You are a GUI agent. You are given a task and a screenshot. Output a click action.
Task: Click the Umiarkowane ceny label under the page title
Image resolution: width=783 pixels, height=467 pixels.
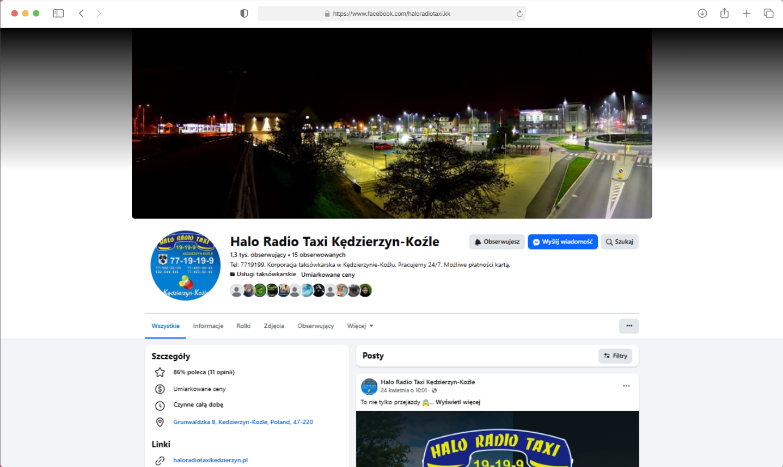point(328,275)
